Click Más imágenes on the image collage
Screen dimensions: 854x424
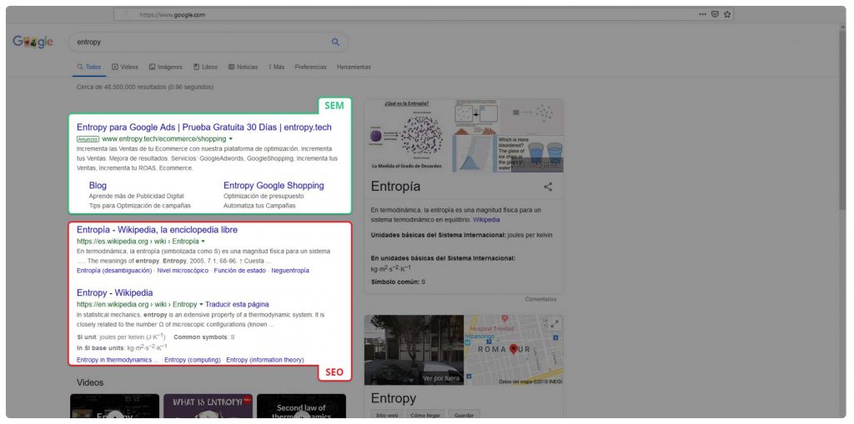(538, 164)
